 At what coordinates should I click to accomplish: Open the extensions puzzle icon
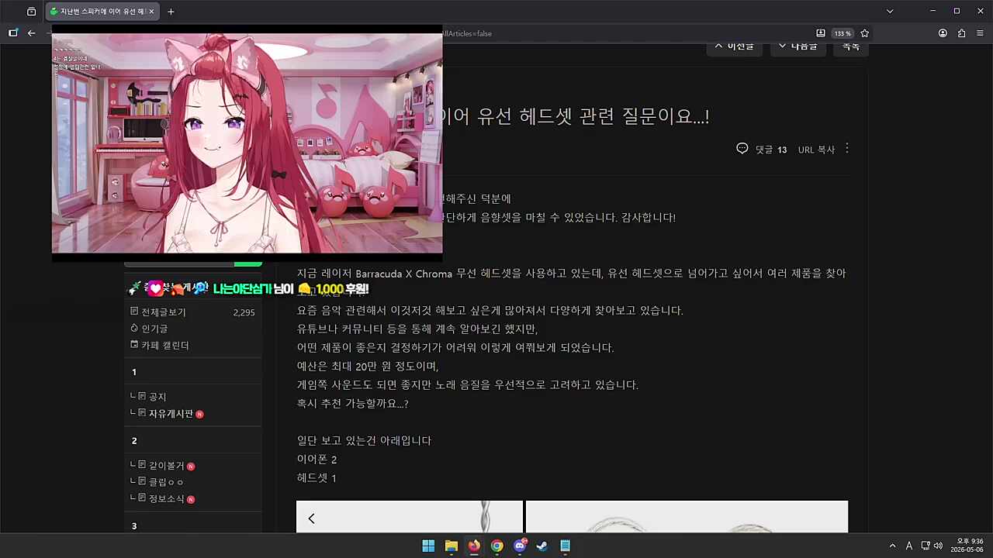[961, 33]
